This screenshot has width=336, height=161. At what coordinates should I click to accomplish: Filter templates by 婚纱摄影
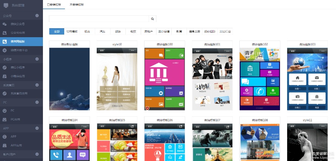(x=210, y=31)
